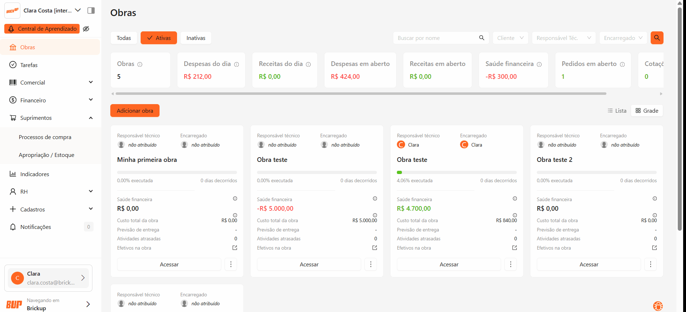Click the summary cards horizontal scrollbar
The height and width of the screenshot is (312, 686).
[x=360, y=94]
